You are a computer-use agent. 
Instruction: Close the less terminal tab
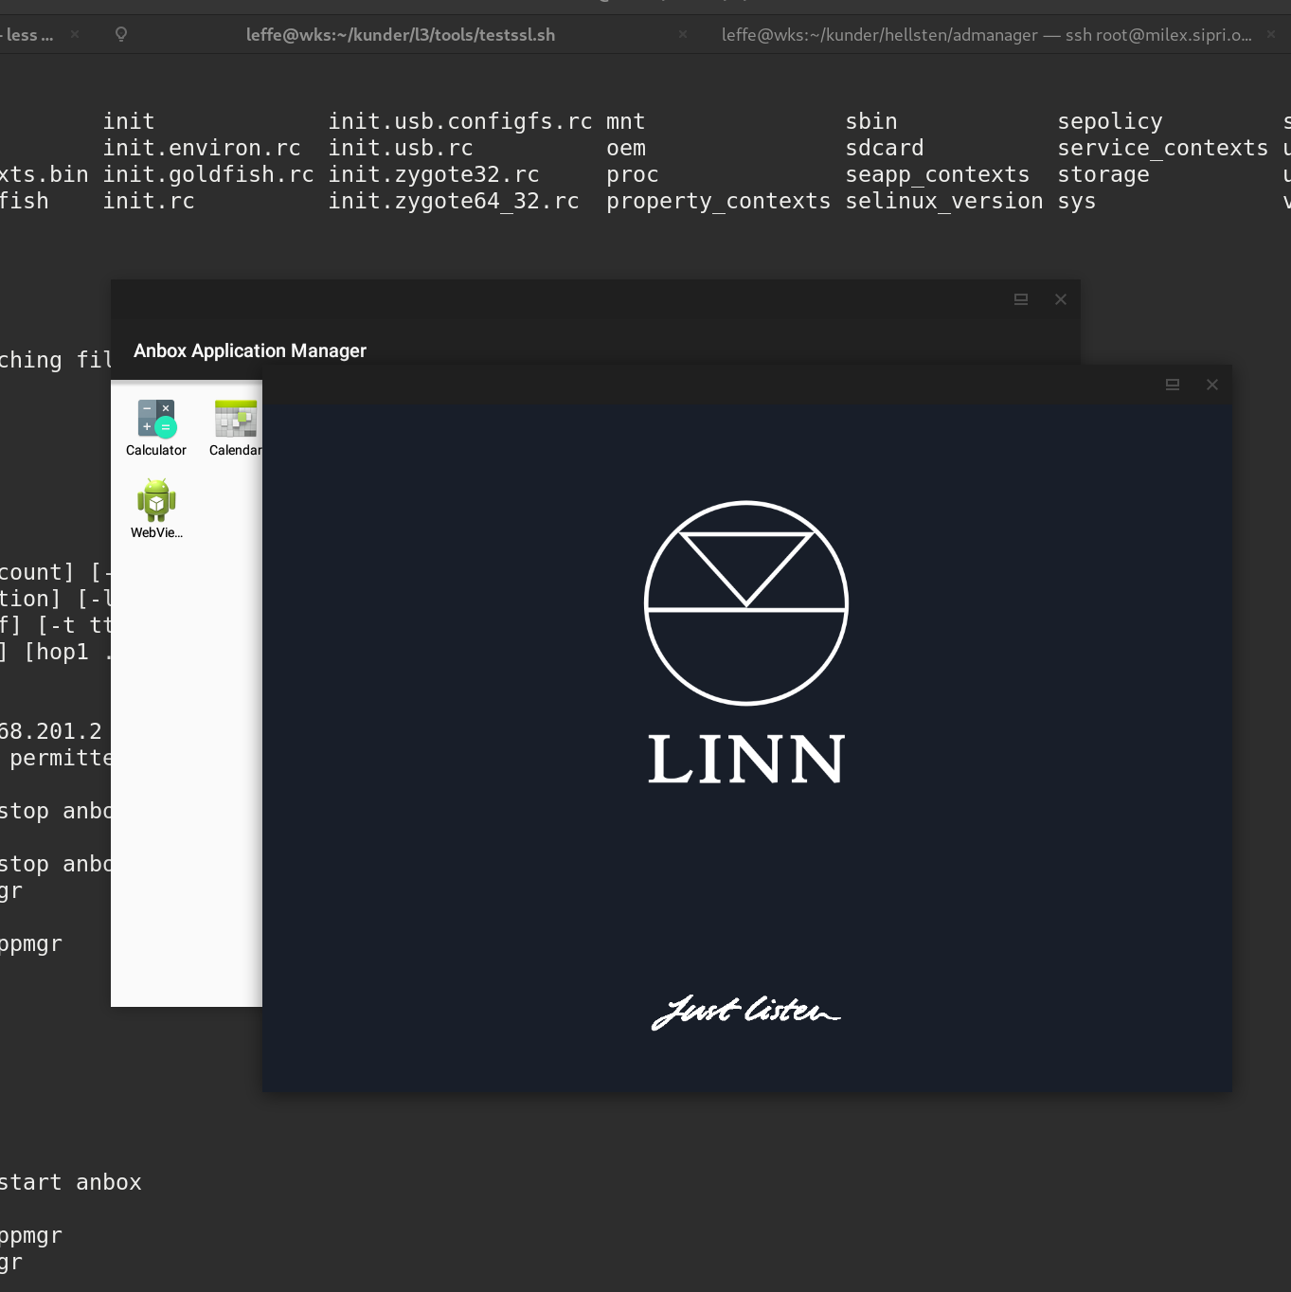(x=75, y=34)
